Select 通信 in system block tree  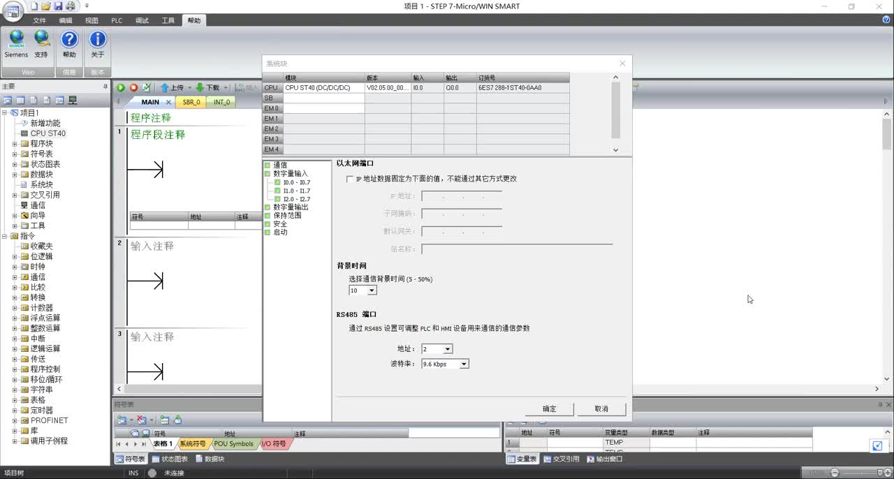[280, 165]
